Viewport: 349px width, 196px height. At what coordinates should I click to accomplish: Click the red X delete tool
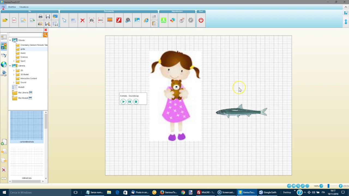(82, 20)
